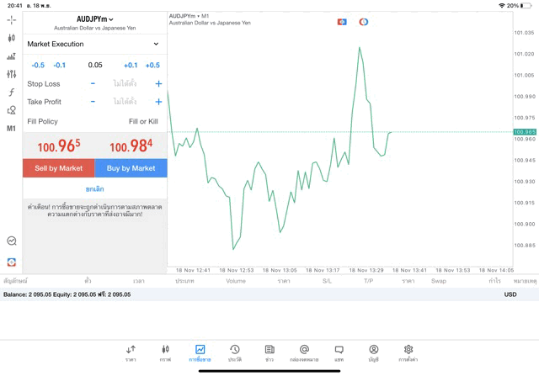This screenshot has width=539, height=376.
Task: Open the drawing objects shapes icon
Action: (x=12, y=110)
